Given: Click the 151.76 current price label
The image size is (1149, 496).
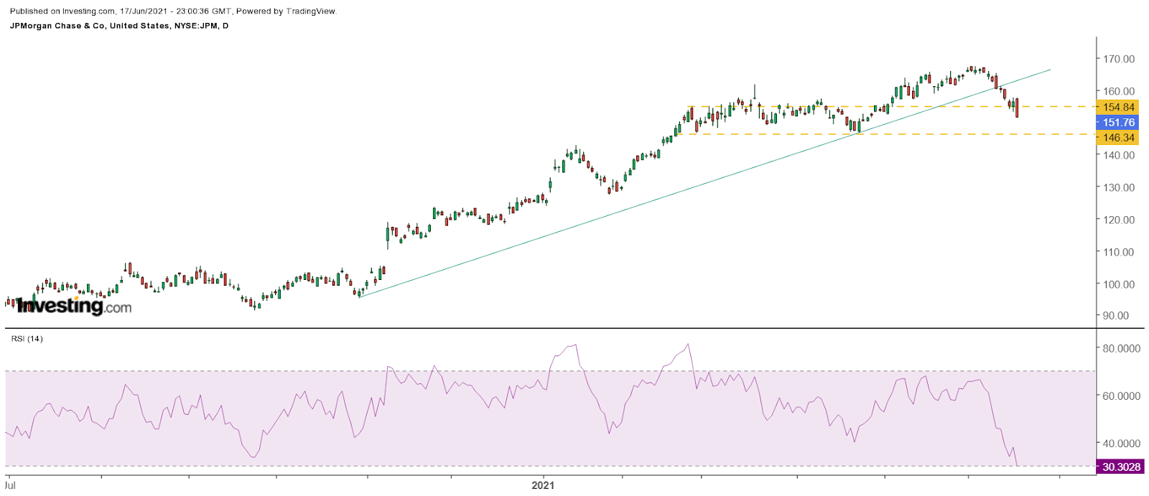Looking at the screenshot, I should point(1118,123).
